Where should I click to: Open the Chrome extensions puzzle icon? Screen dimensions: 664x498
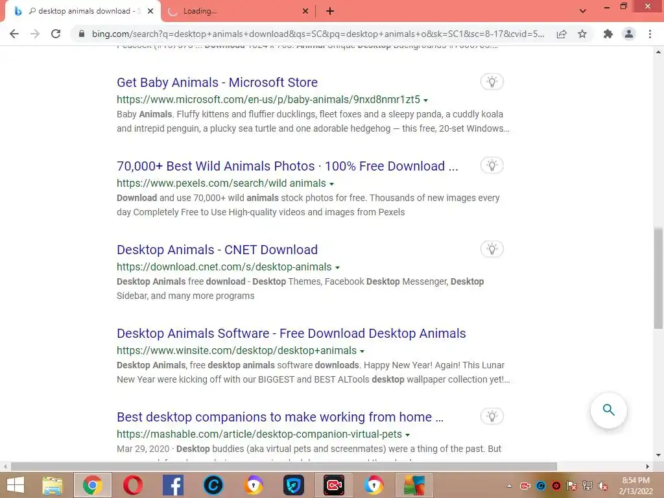point(608,34)
